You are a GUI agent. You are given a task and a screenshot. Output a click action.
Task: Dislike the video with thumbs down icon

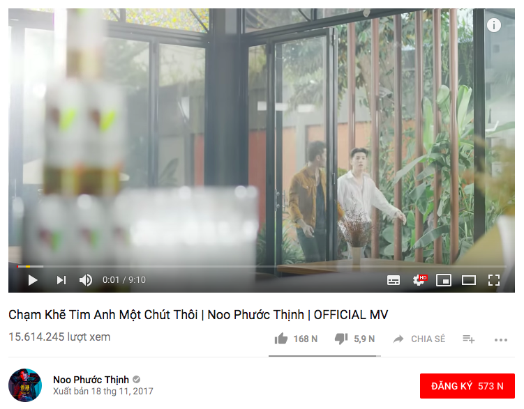click(341, 339)
